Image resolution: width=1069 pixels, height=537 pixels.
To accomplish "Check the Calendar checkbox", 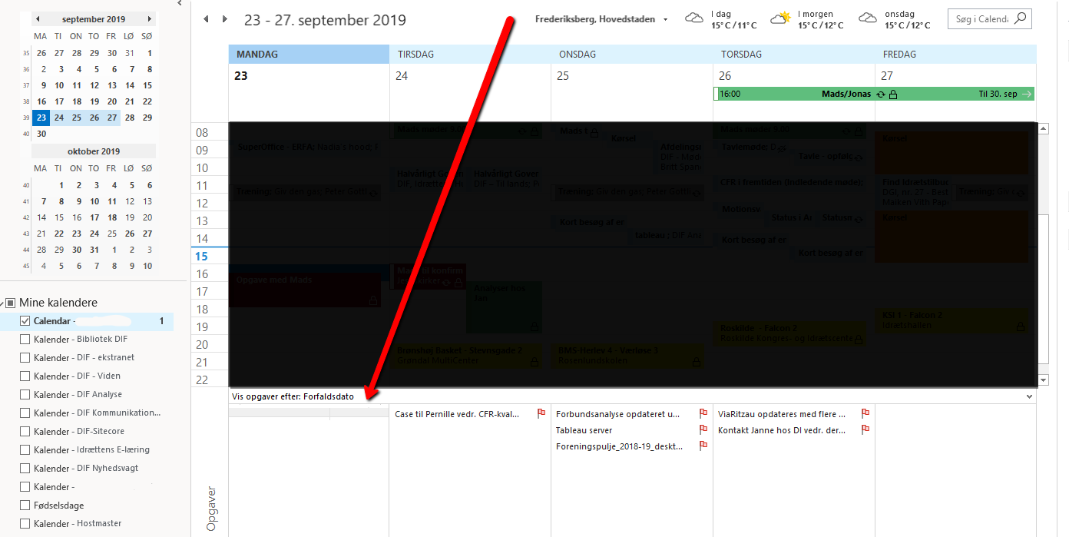I will point(25,321).
